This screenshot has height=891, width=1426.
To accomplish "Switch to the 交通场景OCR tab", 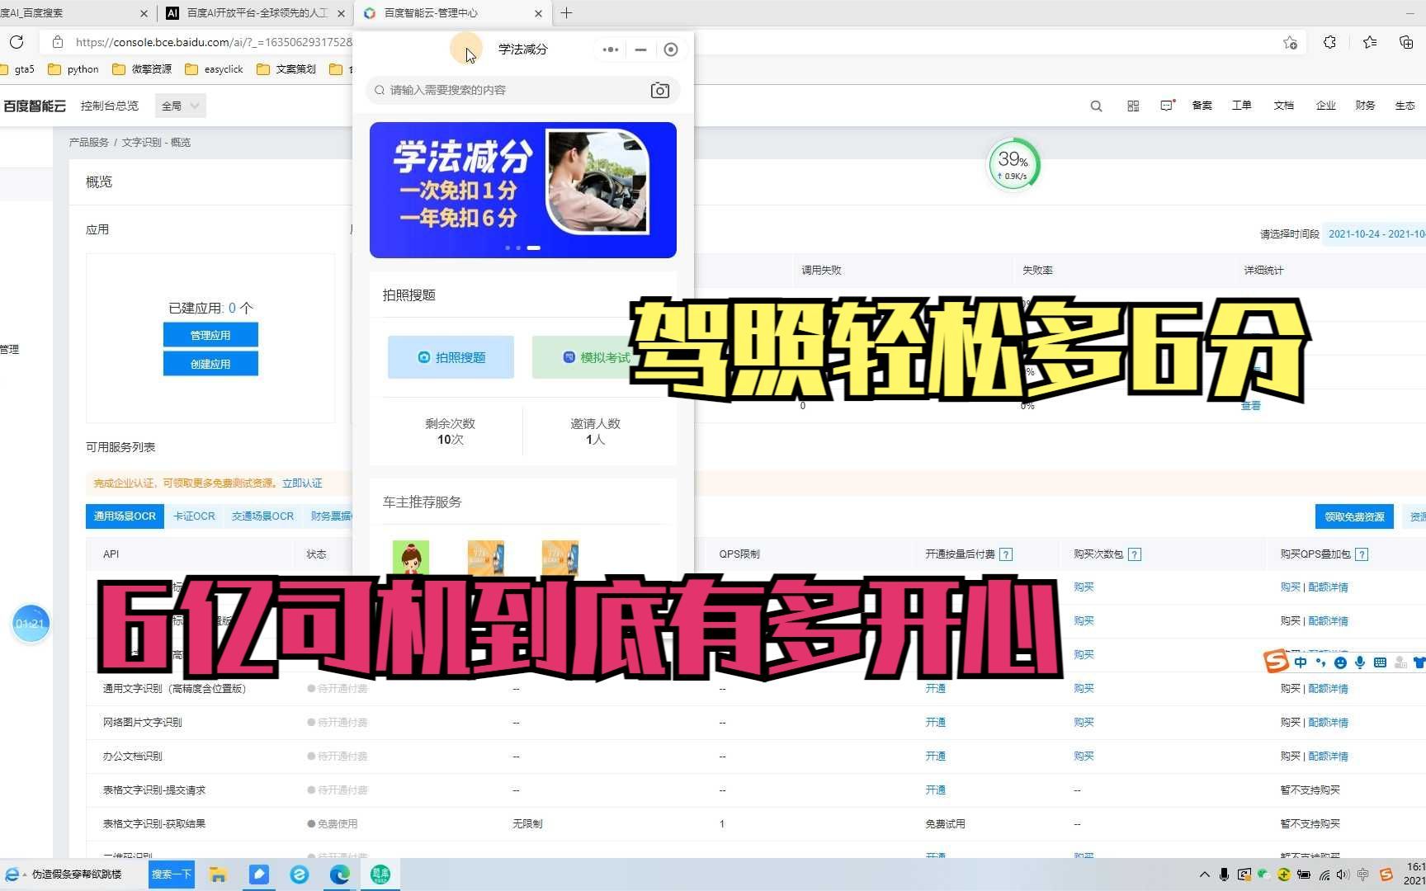I will [x=262, y=516].
